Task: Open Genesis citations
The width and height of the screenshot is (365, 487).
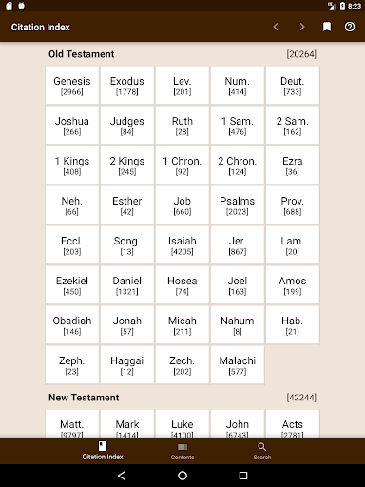Action: tap(72, 86)
